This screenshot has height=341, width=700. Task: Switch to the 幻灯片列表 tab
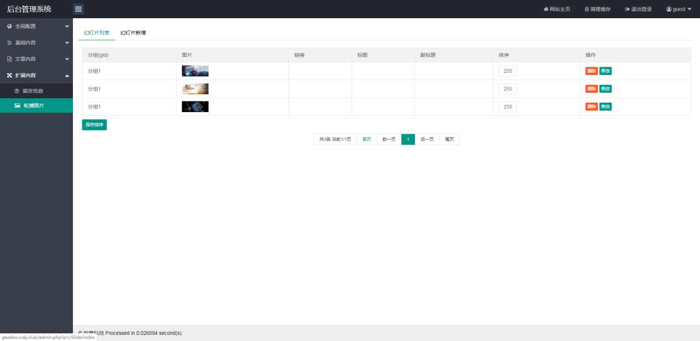pos(97,33)
